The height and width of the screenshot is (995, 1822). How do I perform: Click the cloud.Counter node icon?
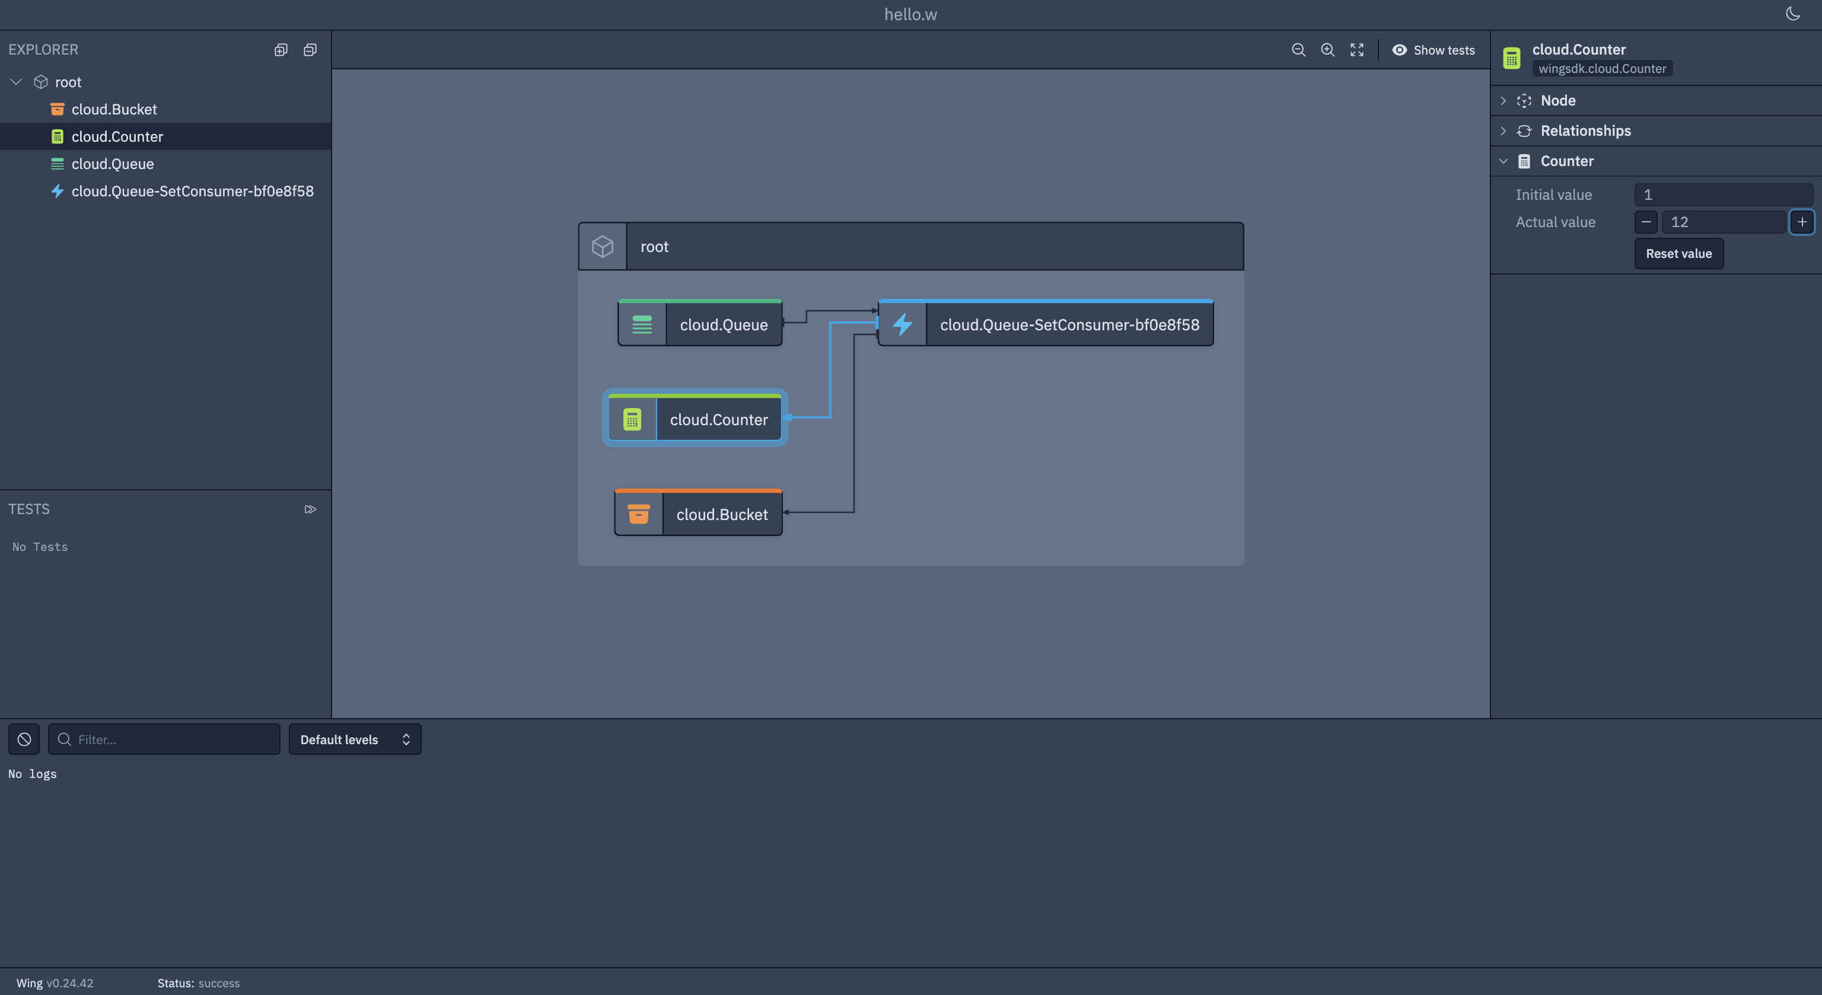tap(632, 418)
